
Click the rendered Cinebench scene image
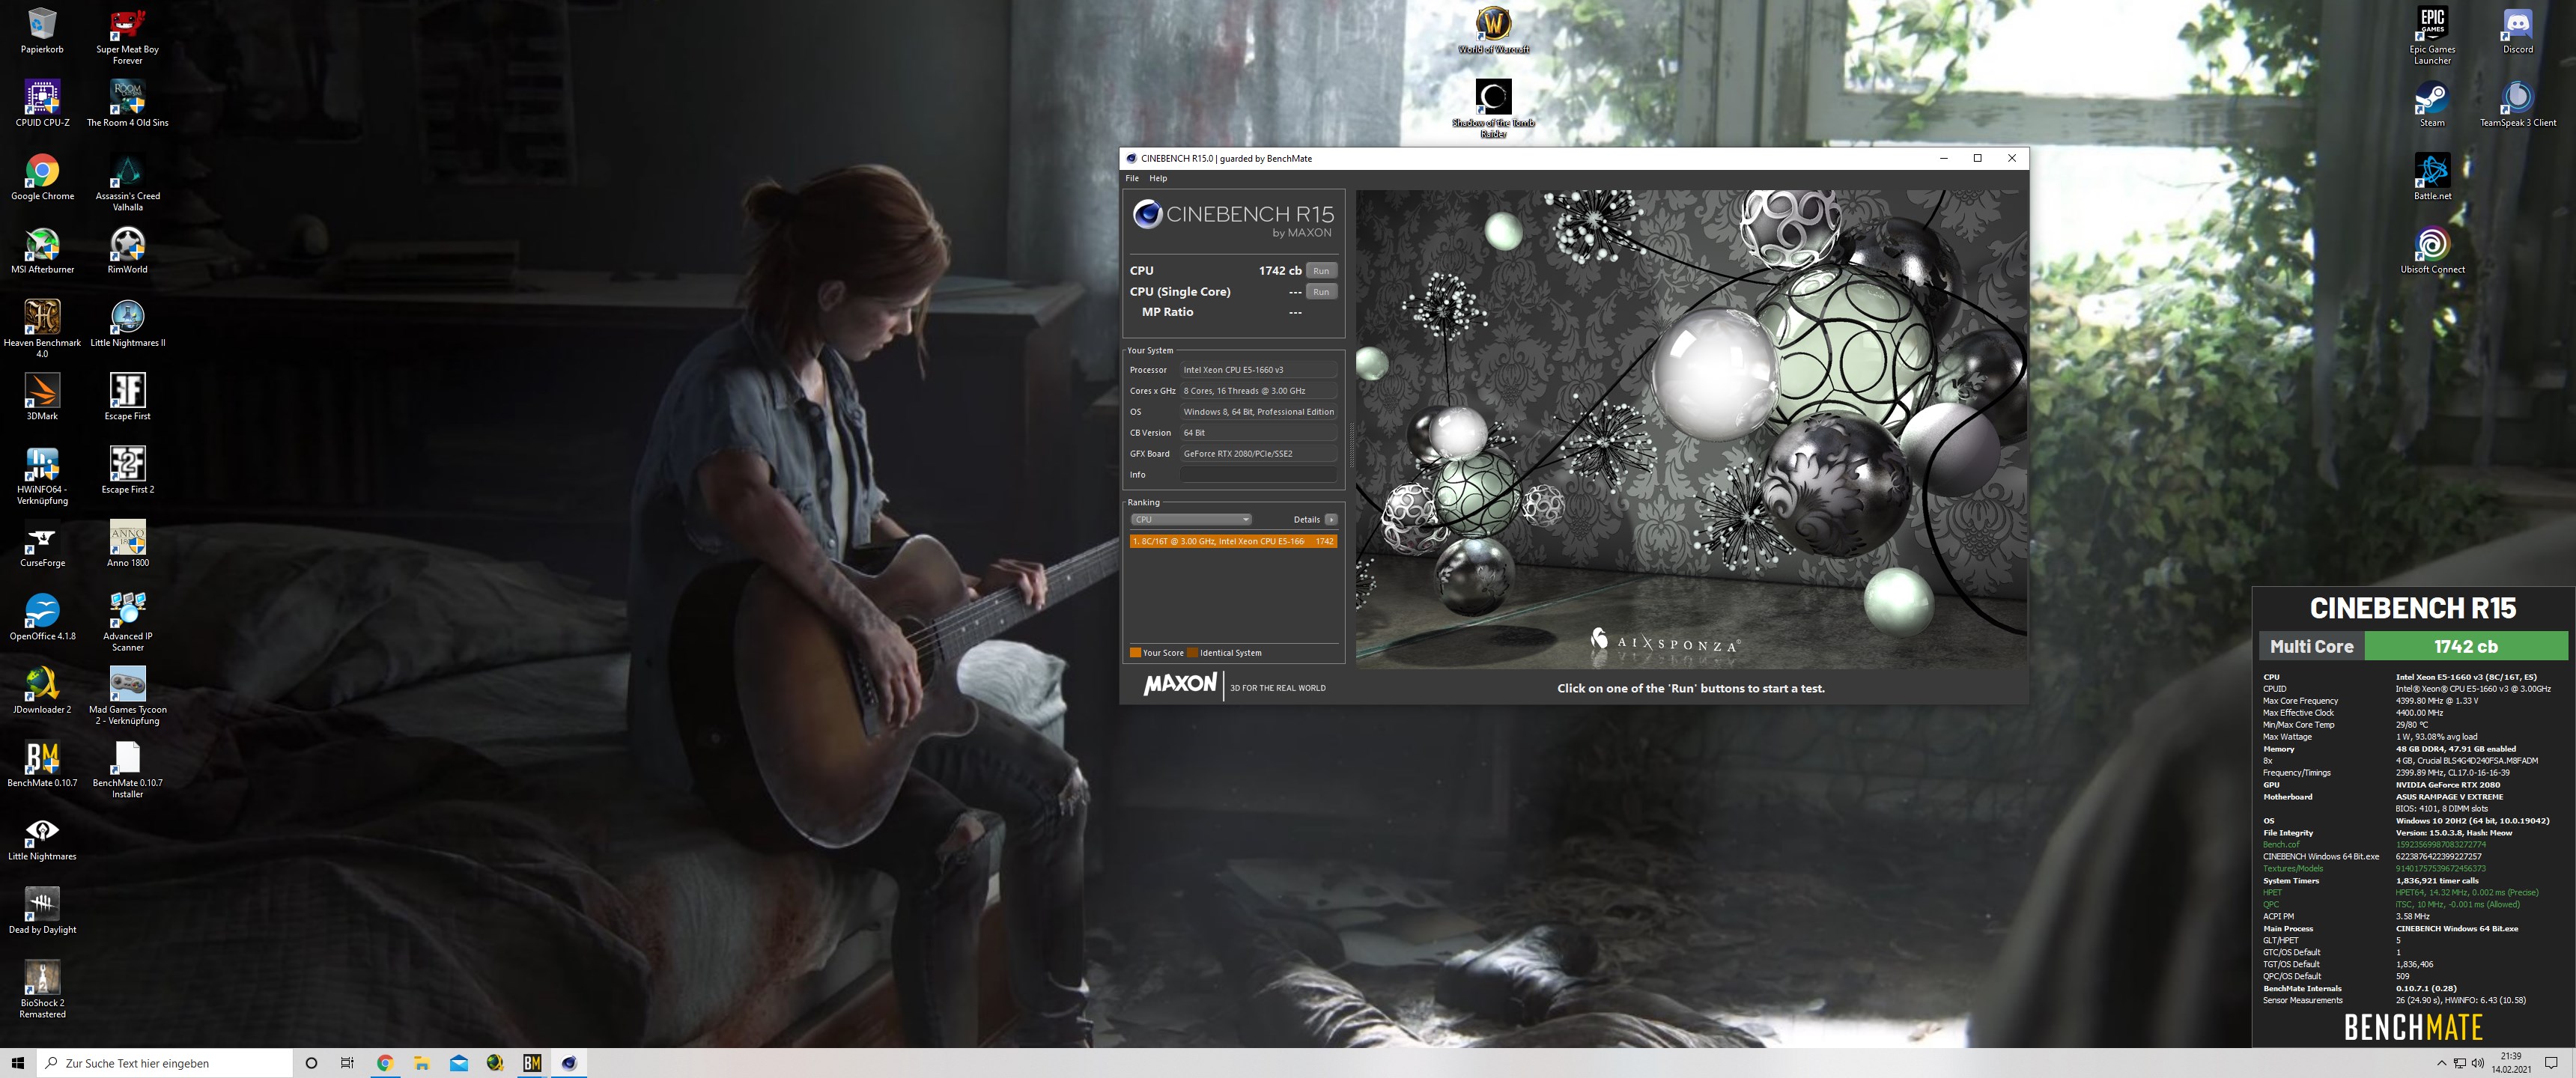tap(1691, 429)
